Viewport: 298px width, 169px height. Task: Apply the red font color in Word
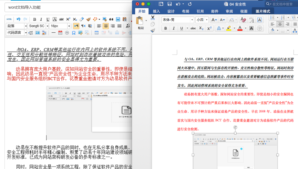(240, 28)
